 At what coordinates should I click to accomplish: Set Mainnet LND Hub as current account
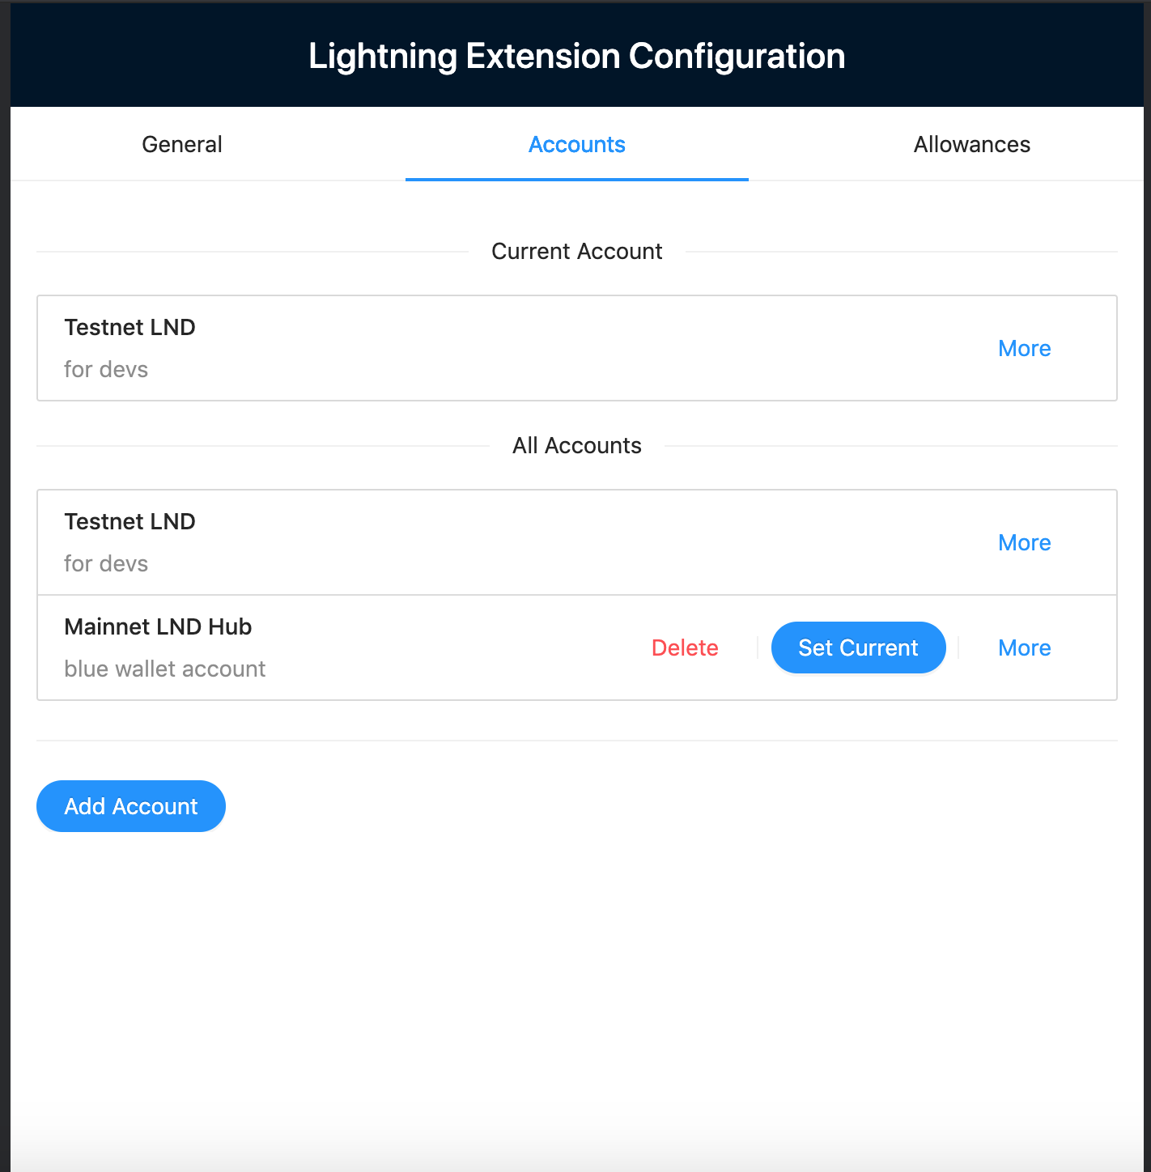click(x=858, y=648)
